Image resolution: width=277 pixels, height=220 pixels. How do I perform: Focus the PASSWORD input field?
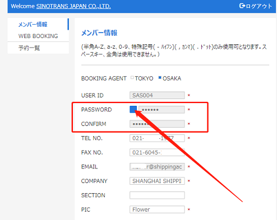161,110
